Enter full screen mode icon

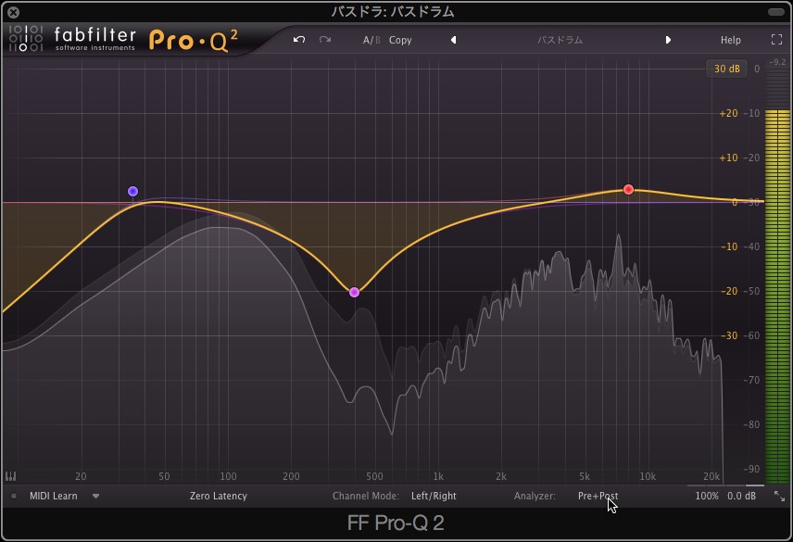tap(776, 40)
